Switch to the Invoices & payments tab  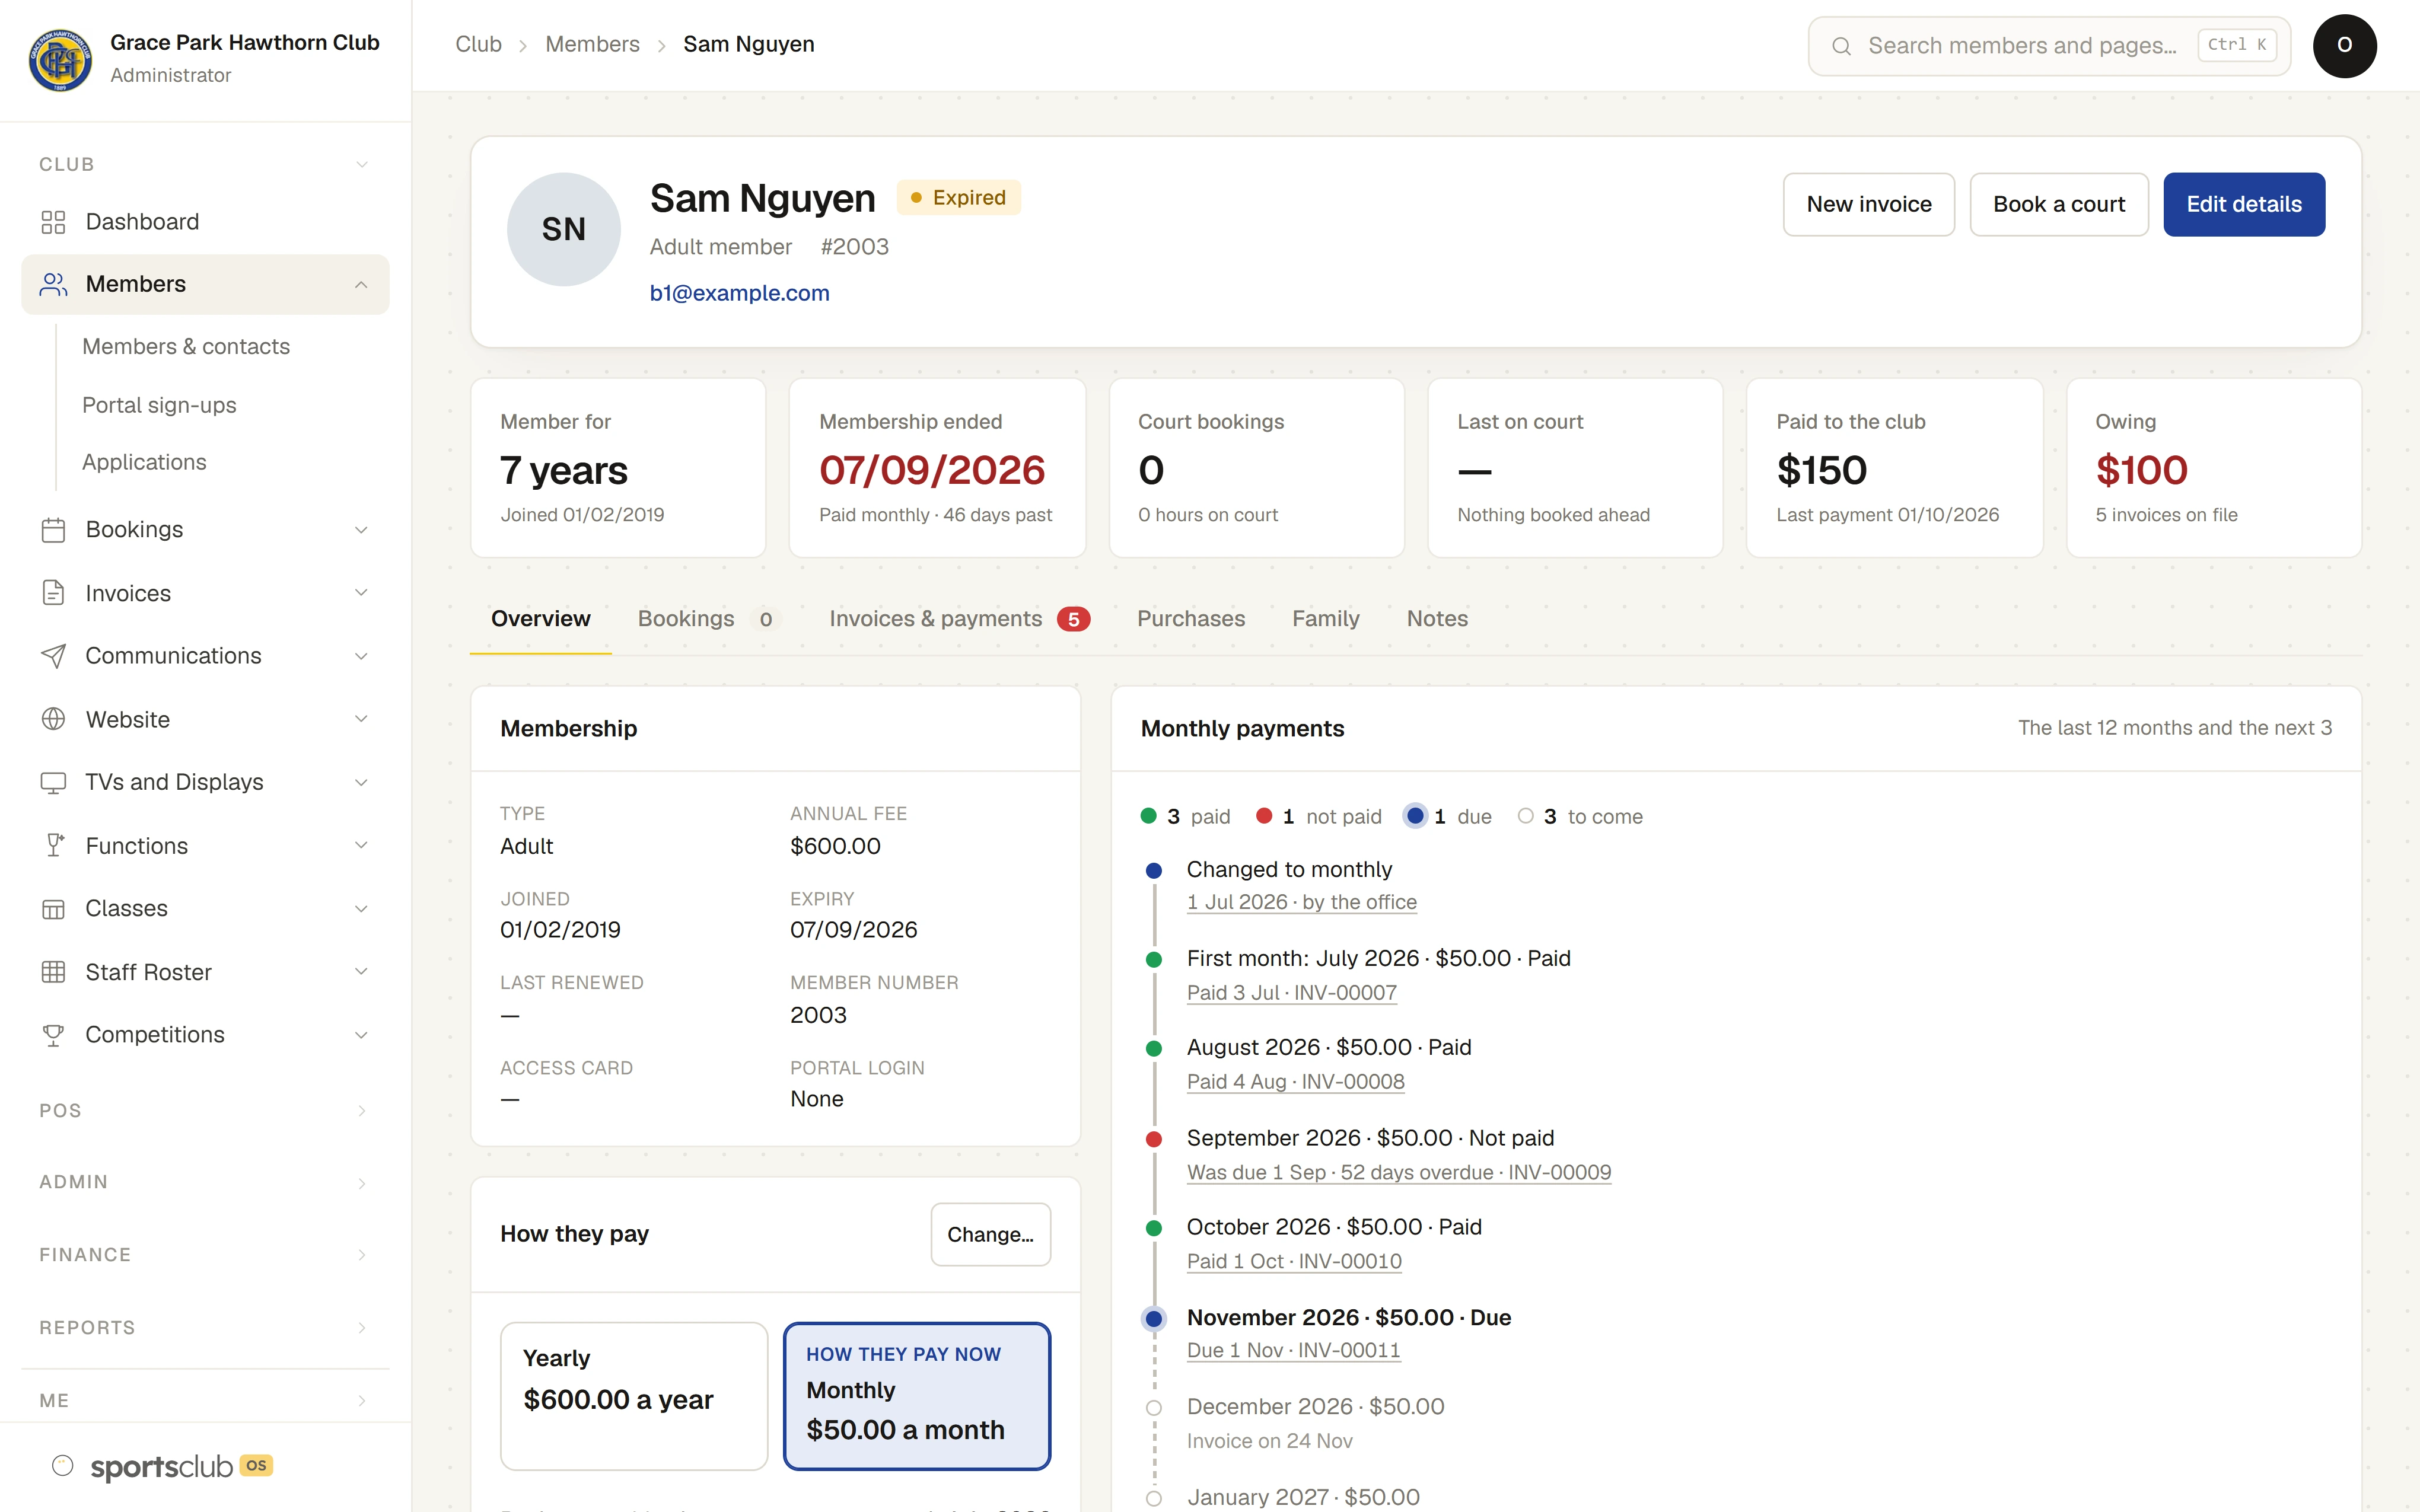959,619
